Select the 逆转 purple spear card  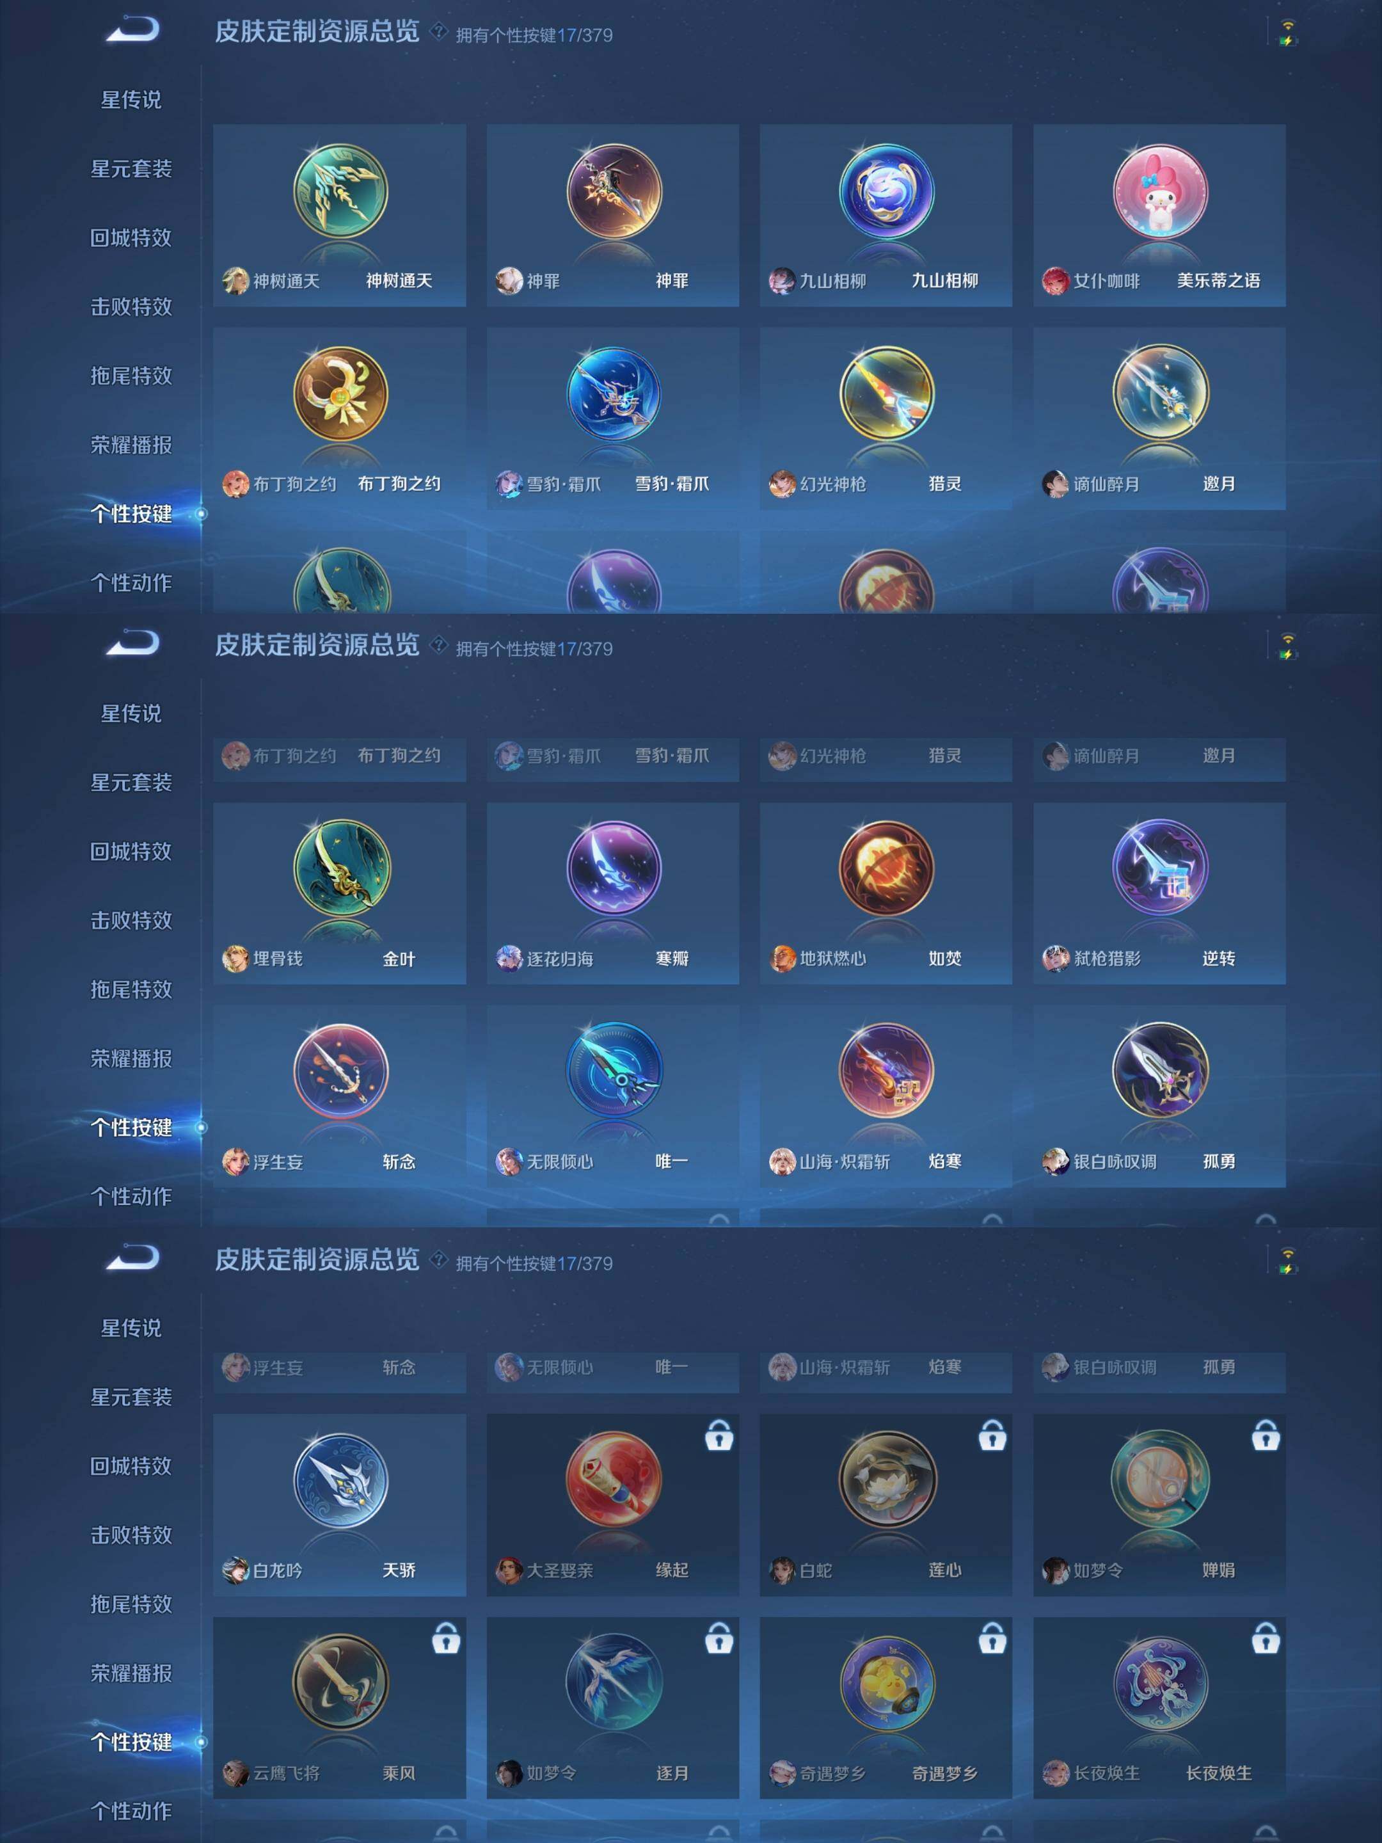tap(1159, 893)
